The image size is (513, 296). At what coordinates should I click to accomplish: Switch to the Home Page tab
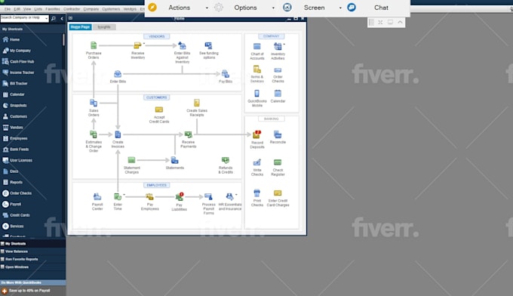click(80, 27)
